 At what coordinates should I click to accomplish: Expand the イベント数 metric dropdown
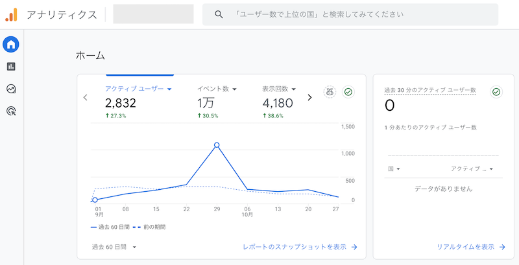click(217, 89)
